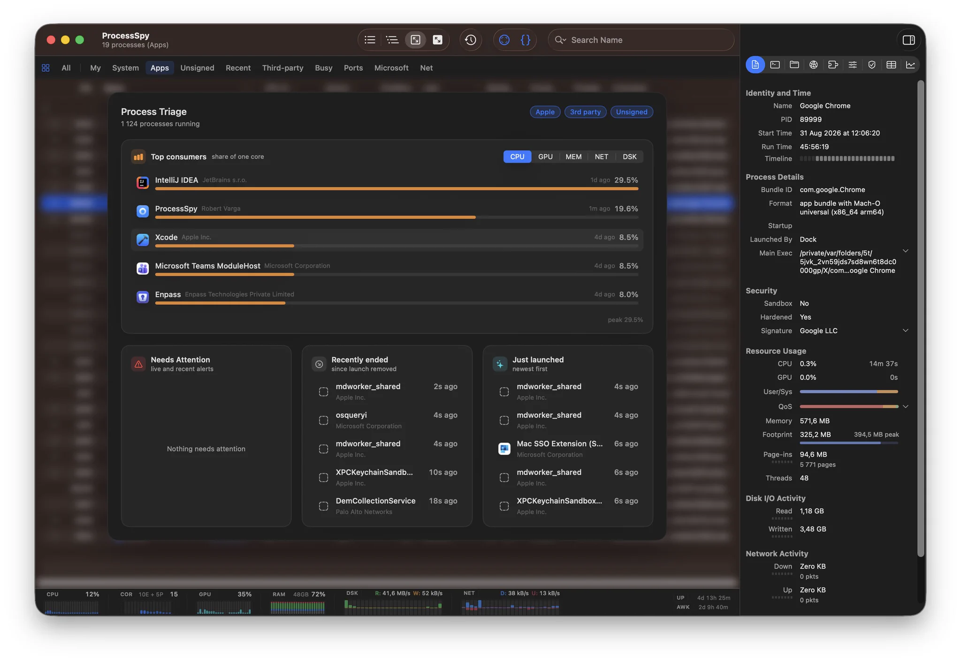
Task: Open the chart graph inspector tab
Action: (910, 65)
